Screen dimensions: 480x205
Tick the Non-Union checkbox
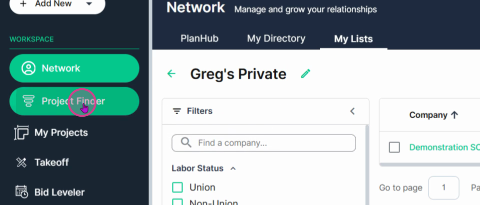[177, 202]
